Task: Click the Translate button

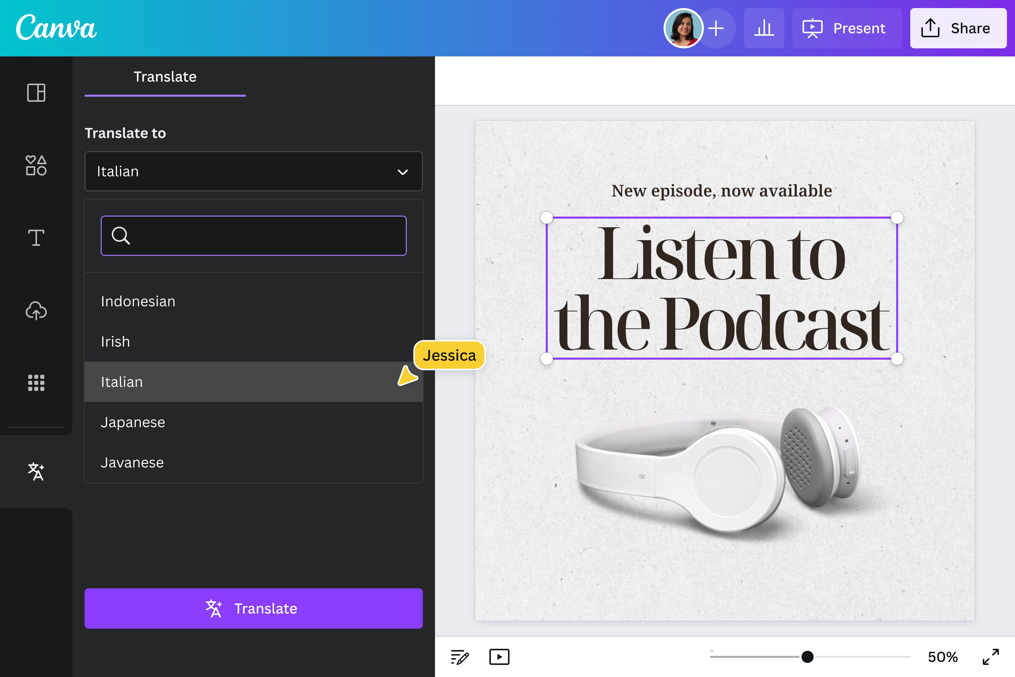Action: pyautogui.click(x=253, y=608)
